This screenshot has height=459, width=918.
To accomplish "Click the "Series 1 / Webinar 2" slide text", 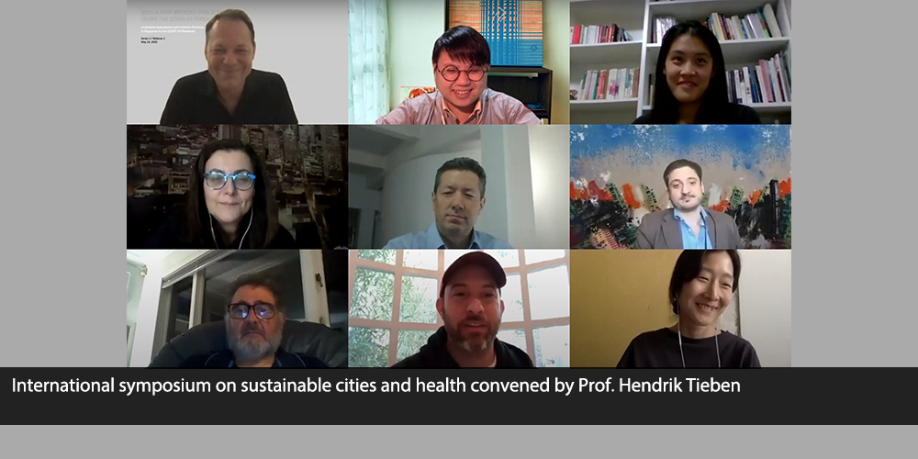I will point(152,37).
